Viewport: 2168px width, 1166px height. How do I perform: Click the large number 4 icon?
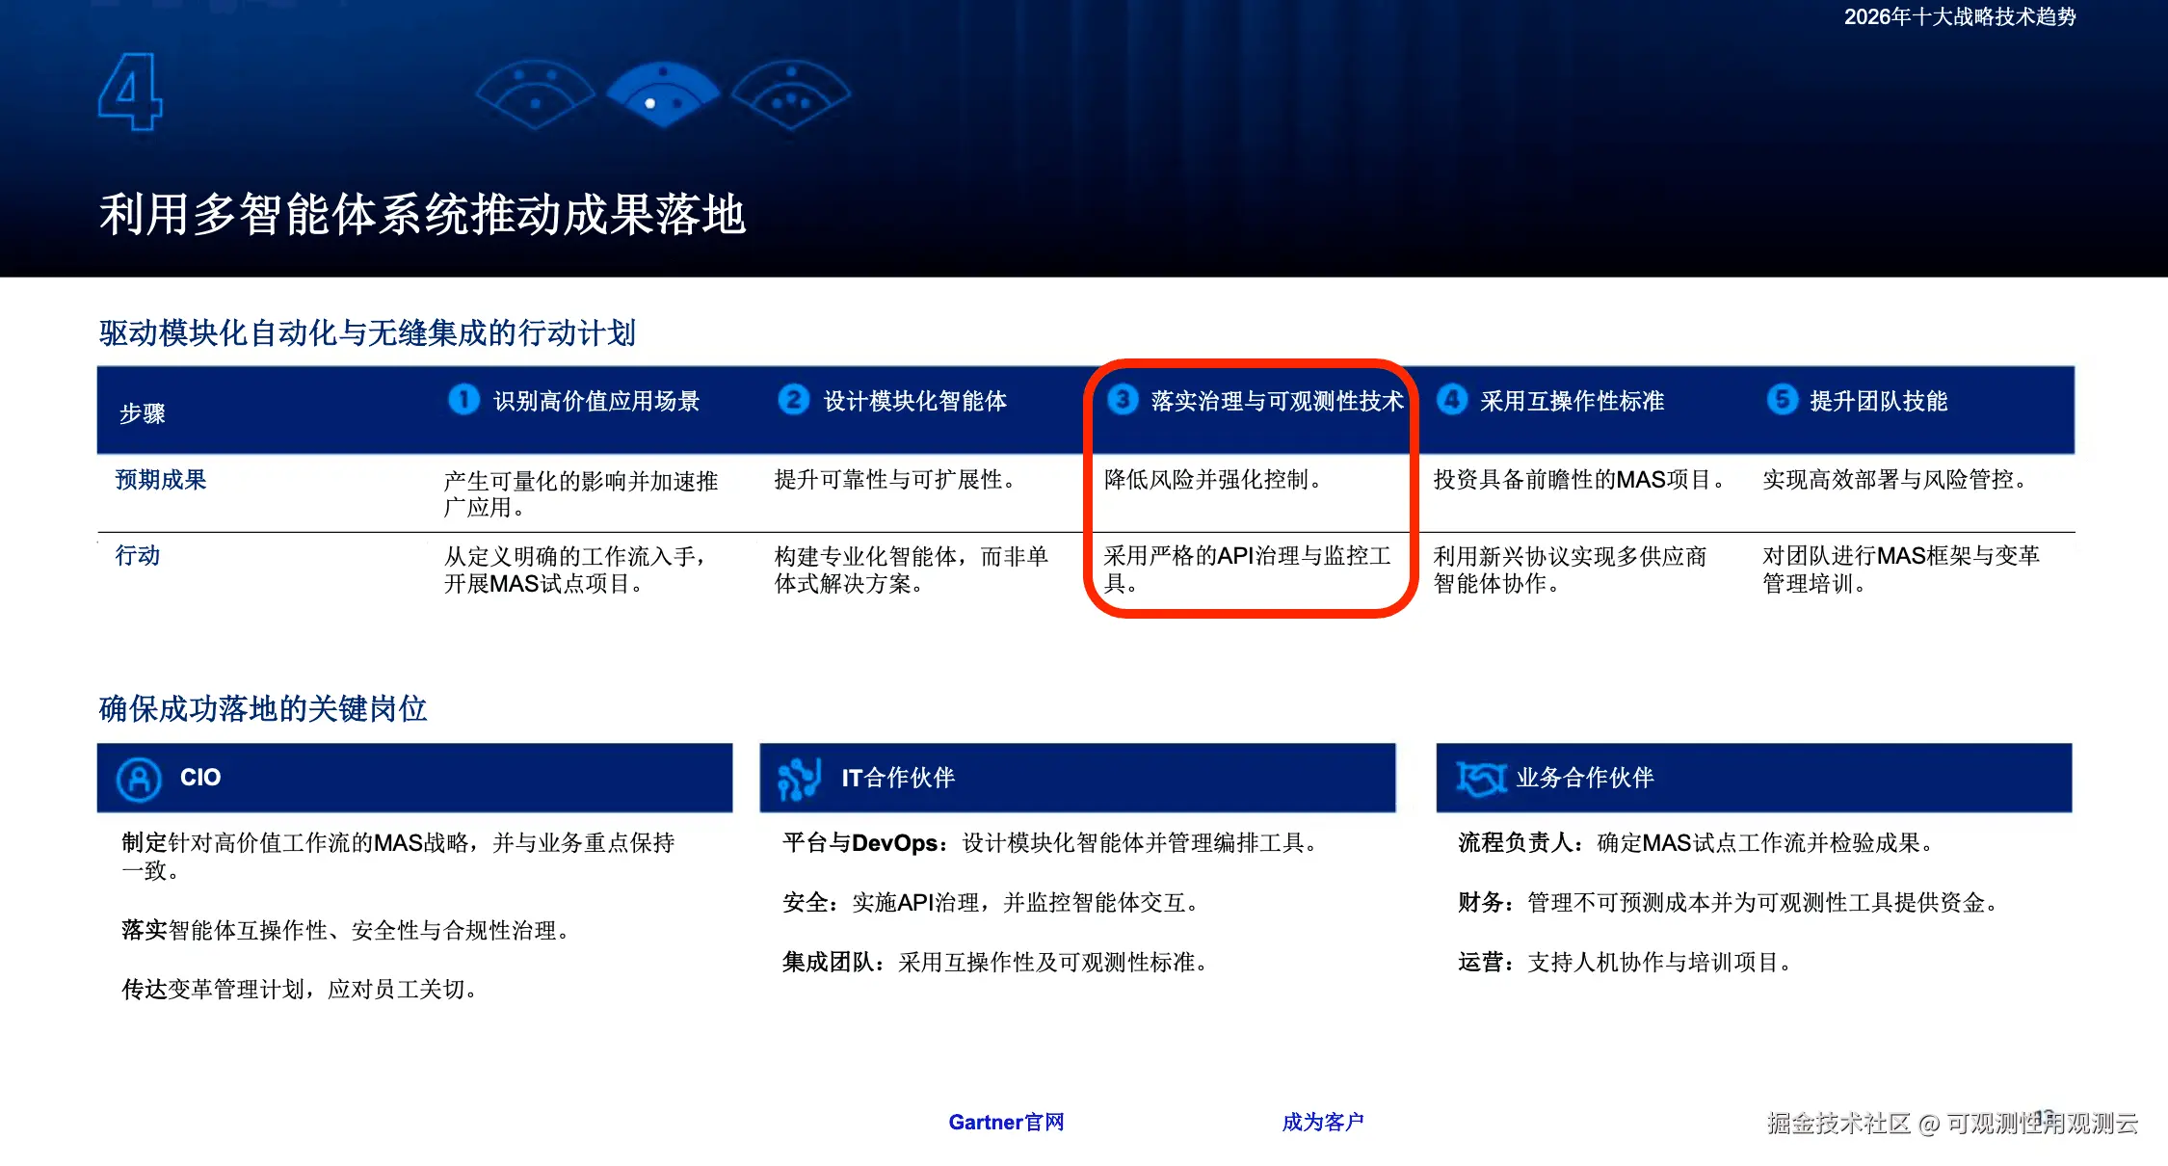coord(131,92)
